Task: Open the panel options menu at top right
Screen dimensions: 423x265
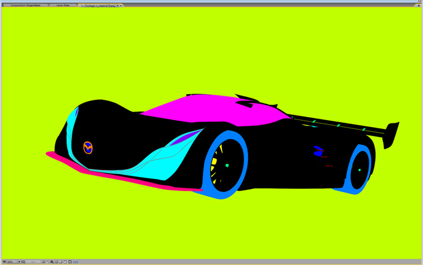Action: pyautogui.click(x=418, y=6)
